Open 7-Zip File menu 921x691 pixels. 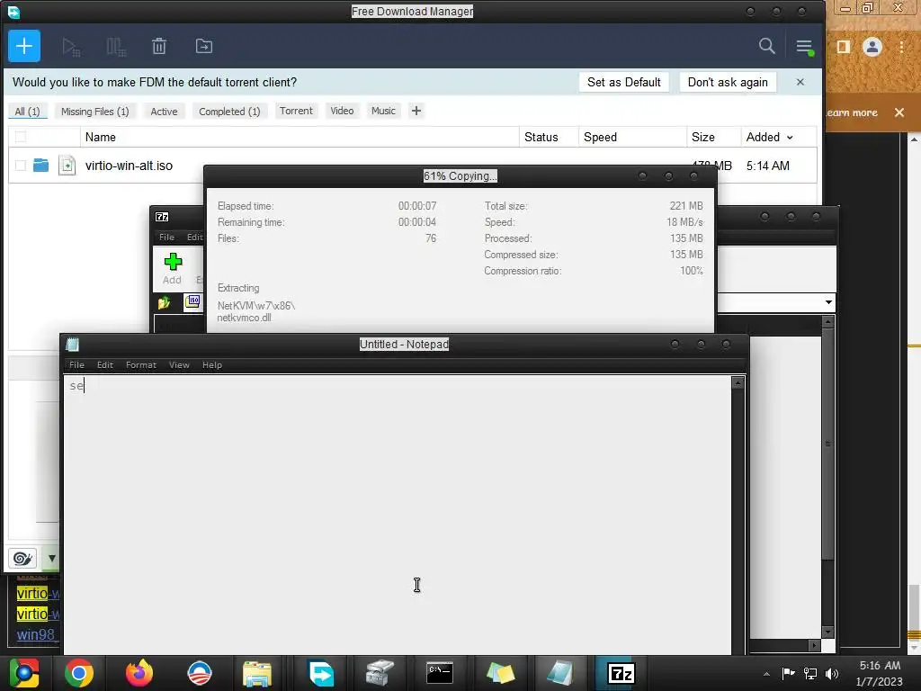166,237
